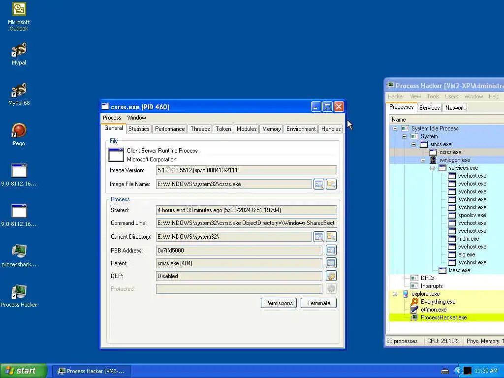
Task: Select the Pego desktop icon
Action: coord(19,135)
